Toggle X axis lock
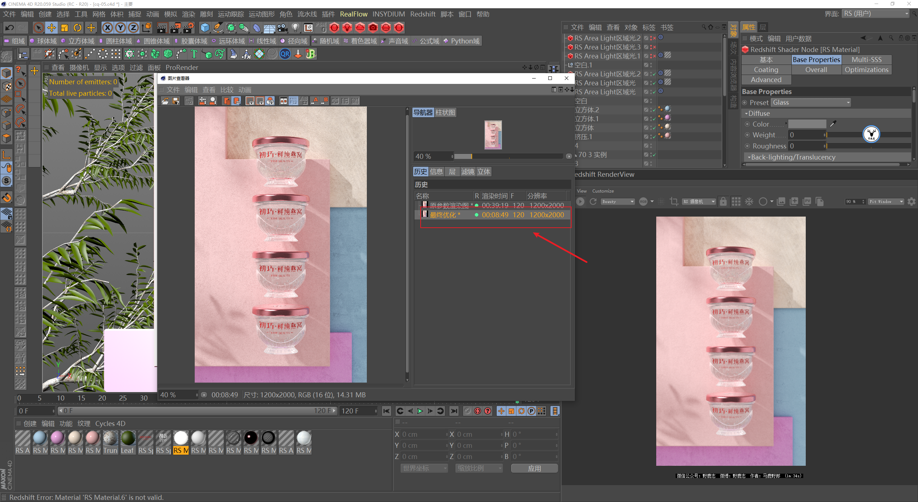 pos(108,28)
